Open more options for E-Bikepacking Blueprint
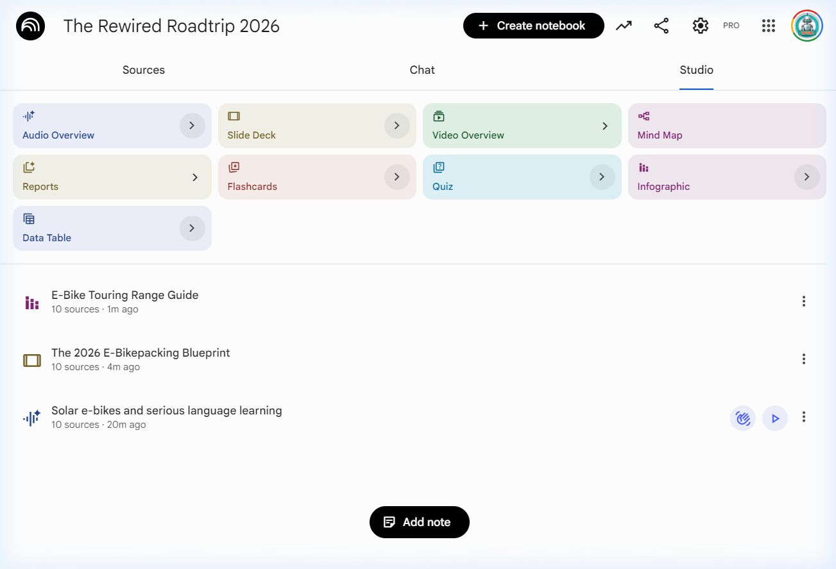Screen dimensions: 836x569 click(803, 359)
